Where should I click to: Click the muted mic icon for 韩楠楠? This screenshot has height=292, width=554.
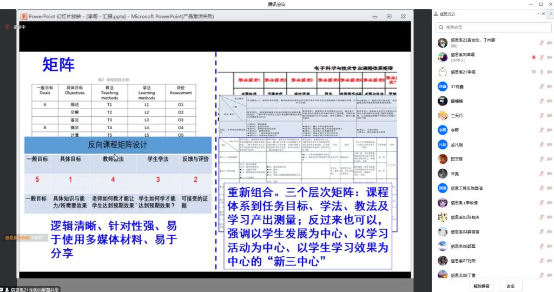click(x=541, y=101)
